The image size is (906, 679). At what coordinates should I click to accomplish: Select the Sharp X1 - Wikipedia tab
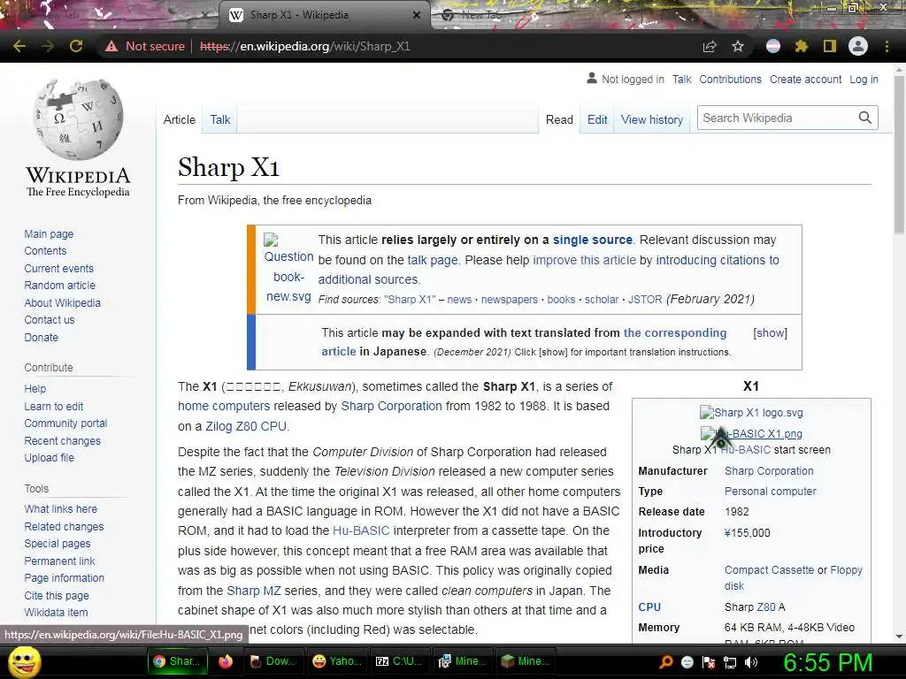(324, 15)
